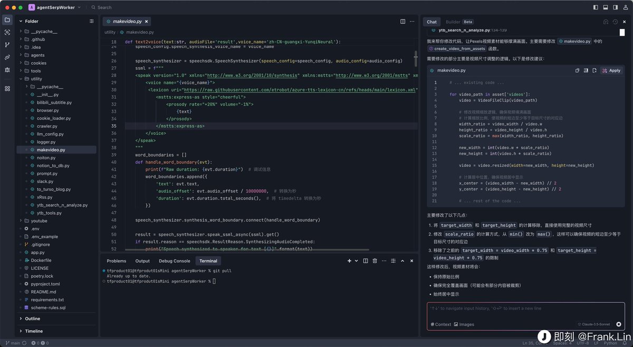This screenshot has width=633, height=347.
Task: Select the Chat tab
Action: (432, 22)
